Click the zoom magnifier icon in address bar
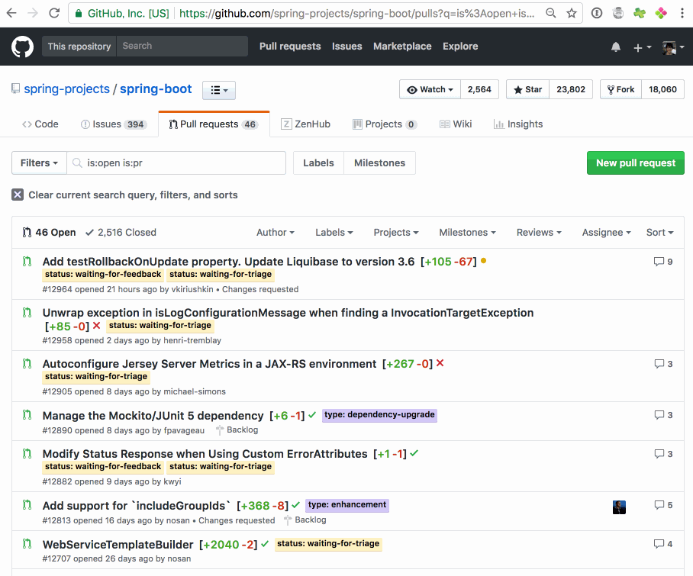The width and height of the screenshot is (693, 576). (551, 13)
